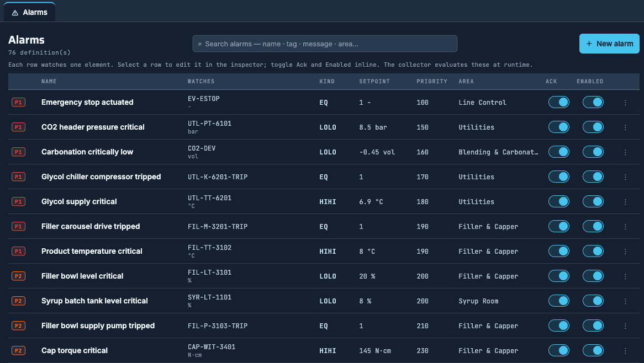Disable Enabled switch for Cap torque critical

[593, 350]
